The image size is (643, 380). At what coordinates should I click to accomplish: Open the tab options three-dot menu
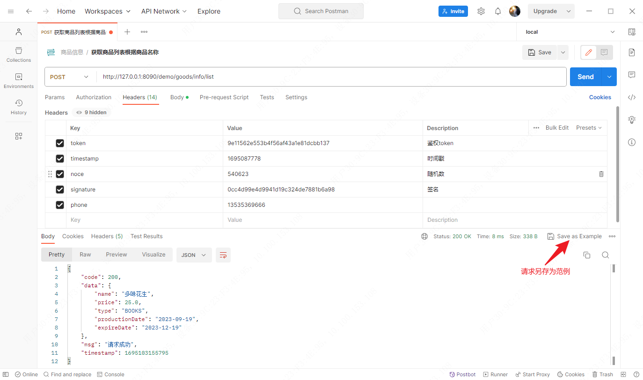pos(144,32)
